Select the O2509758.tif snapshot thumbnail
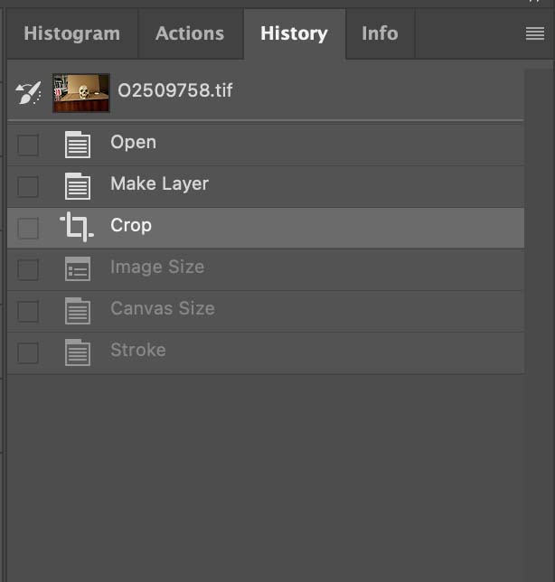This screenshot has width=555, height=582. tap(81, 92)
